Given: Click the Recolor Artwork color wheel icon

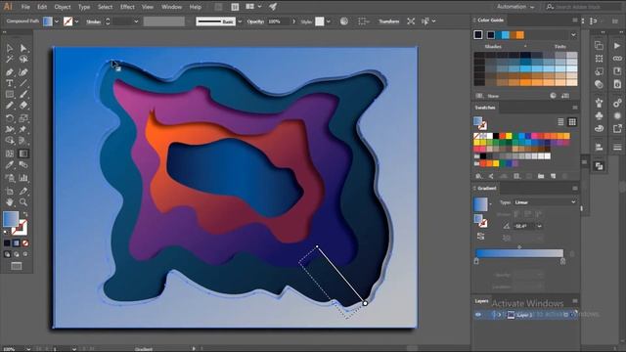Looking at the screenshot, I should (x=344, y=22).
